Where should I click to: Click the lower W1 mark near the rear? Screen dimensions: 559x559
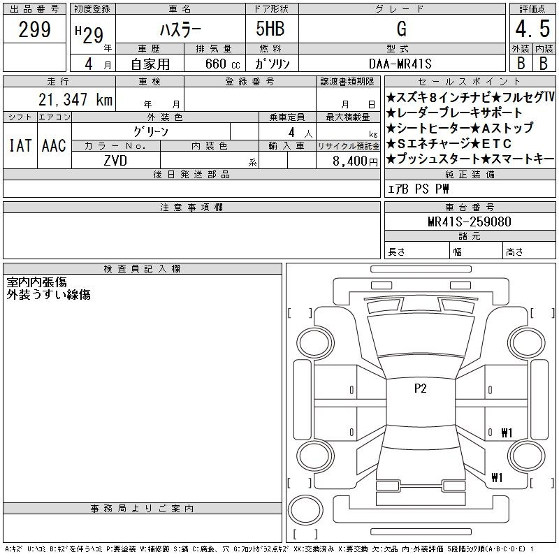[x=497, y=479]
